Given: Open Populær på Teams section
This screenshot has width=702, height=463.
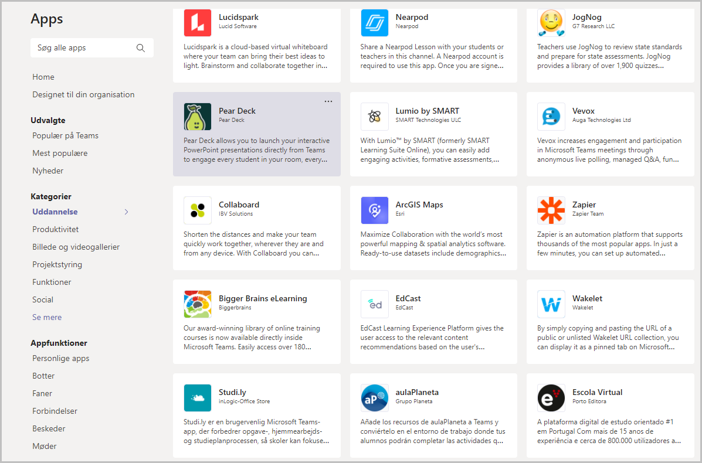Looking at the screenshot, I should click(65, 135).
